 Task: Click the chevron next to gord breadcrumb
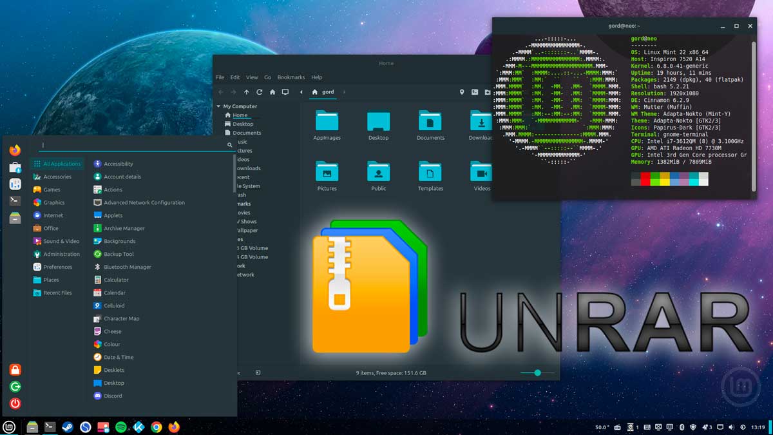(x=344, y=92)
